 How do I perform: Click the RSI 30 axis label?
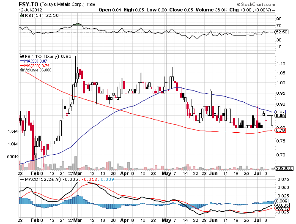[x=279, y=40]
